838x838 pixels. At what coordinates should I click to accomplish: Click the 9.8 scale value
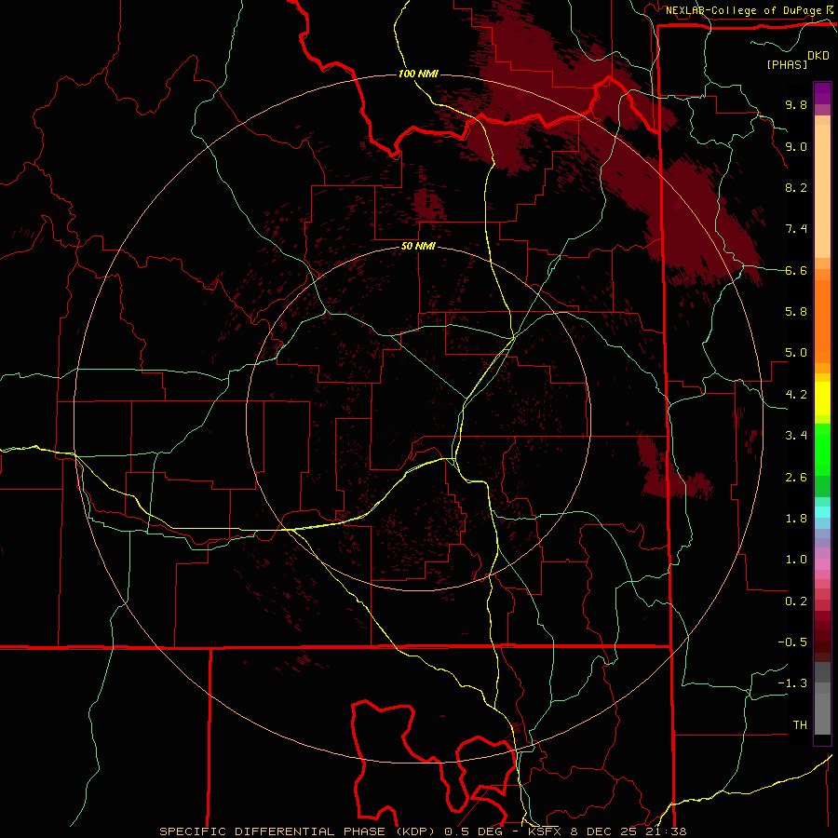coord(796,104)
